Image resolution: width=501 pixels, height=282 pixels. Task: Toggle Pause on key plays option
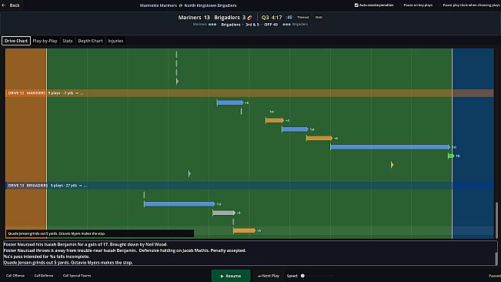[418, 5]
